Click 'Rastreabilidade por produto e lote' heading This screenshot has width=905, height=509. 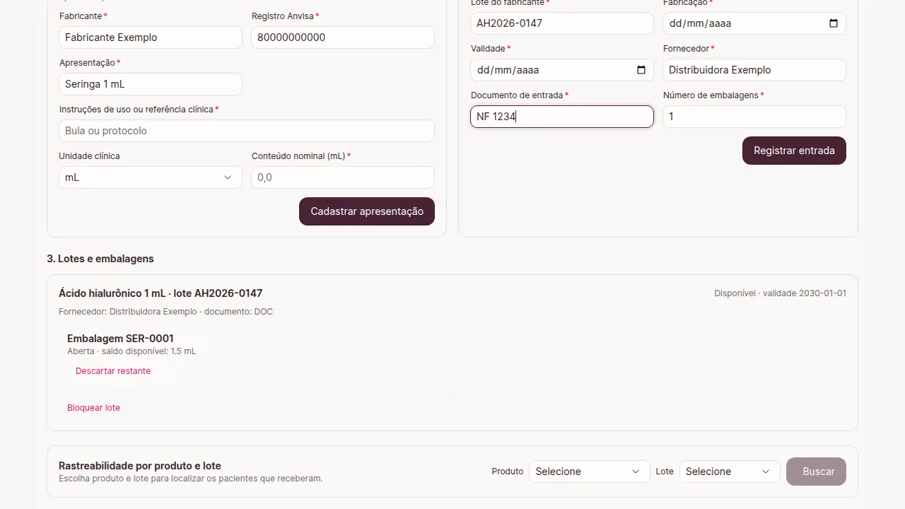(x=140, y=466)
